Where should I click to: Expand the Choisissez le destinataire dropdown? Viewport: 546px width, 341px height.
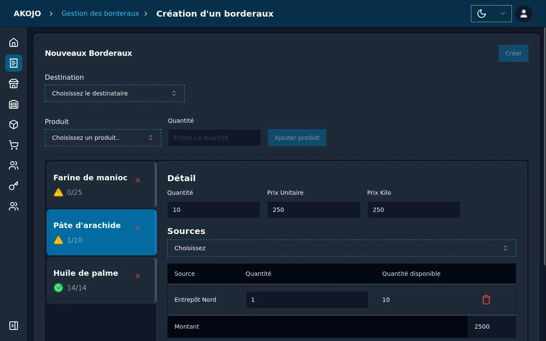(x=114, y=93)
